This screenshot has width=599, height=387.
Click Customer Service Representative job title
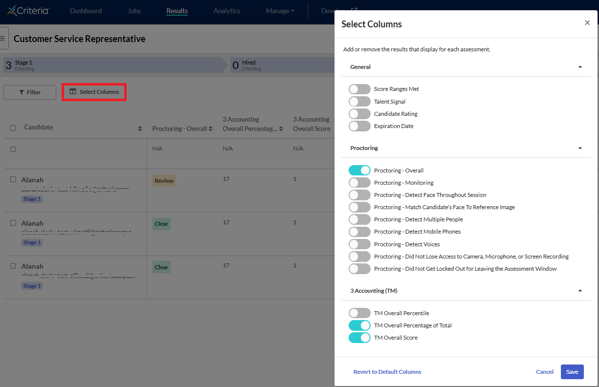click(80, 39)
